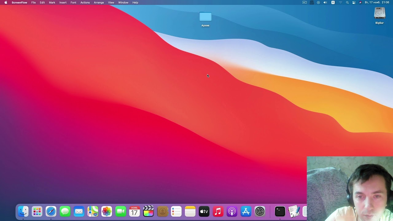
Task: Open TextEdit icon in the Dock
Action: [294, 211]
